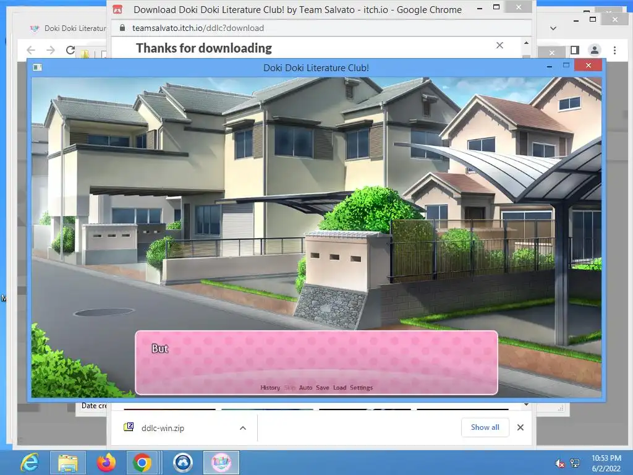
Task: Open Chrome three-dot menu
Action: point(614,50)
